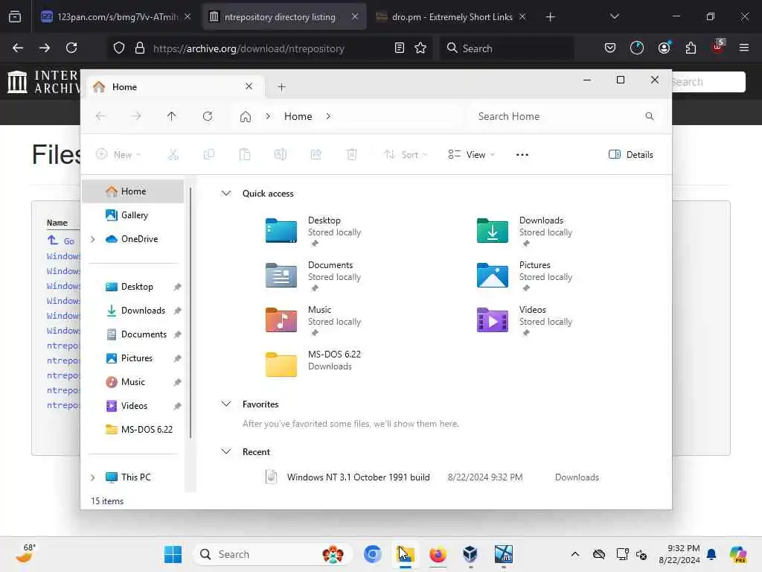Expand OneDrive in navigation pane
Viewport: 762px width, 572px height.
click(x=93, y=239)
